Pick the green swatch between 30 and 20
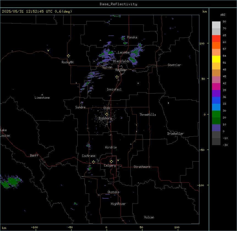The height and width of the screenshot is (231, 237). (216, 114)
